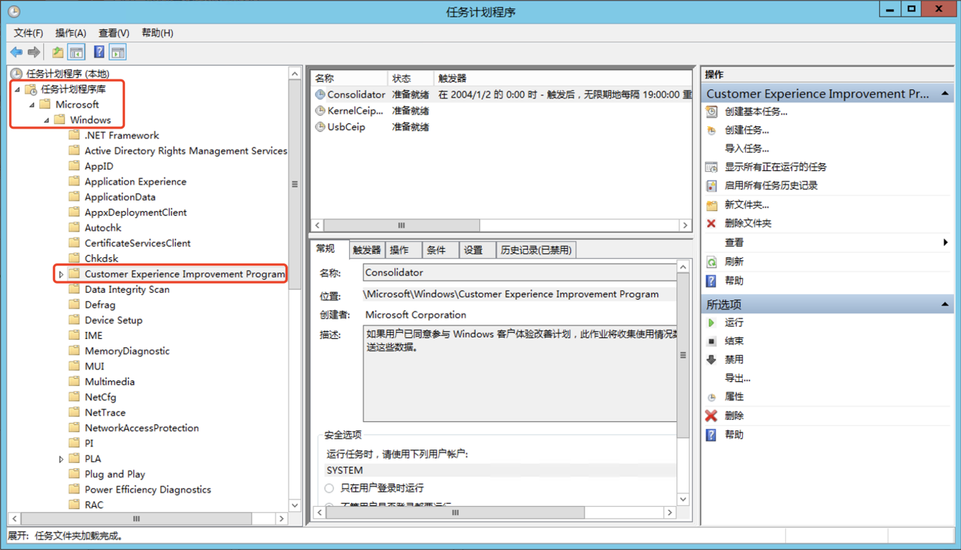Select the NetworkAccessProtection folder
The height and width of the screenshot is (550, 961).
point(142,428)
